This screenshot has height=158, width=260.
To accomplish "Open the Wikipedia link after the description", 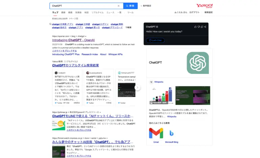I will [172, 117].
